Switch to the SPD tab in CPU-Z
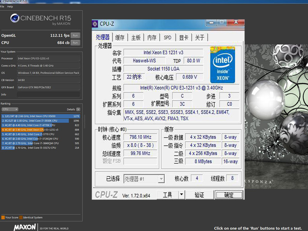 coord(167,37)
